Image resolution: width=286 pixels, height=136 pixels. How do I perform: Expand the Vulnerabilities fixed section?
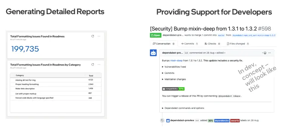[x=174, y=67]
